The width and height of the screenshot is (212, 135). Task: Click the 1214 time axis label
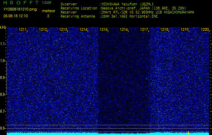(83, 29)
